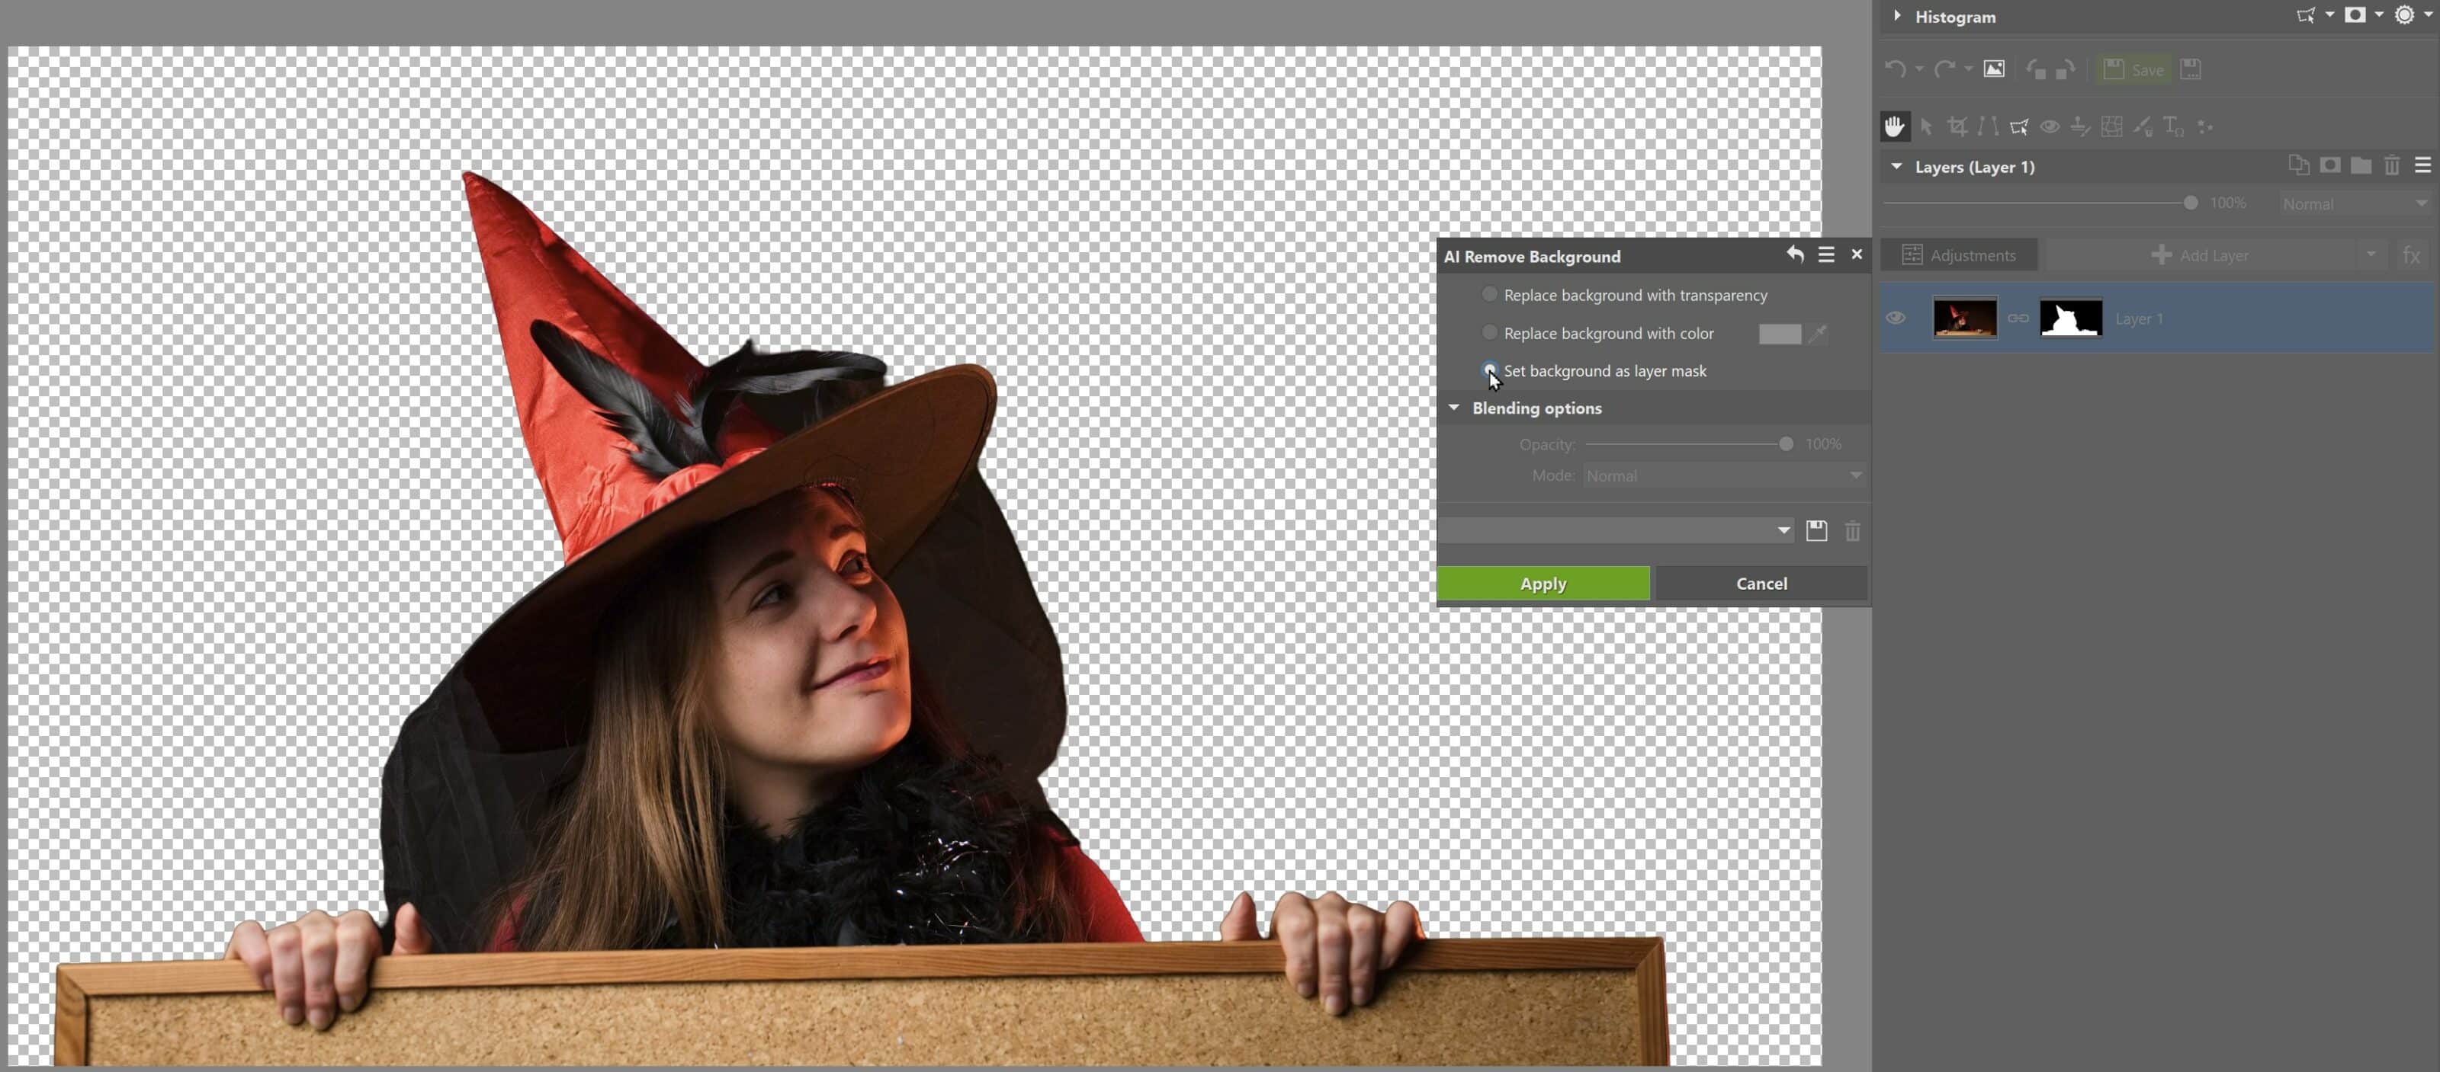The height and width of the screenshot is (1072, 2440).
Task: Delete layer using Layers trash icon
Action: [2392, 165]
